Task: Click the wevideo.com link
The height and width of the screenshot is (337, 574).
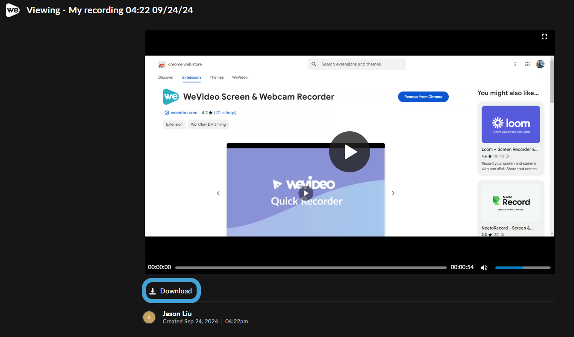Action: (x=184, y=113)
